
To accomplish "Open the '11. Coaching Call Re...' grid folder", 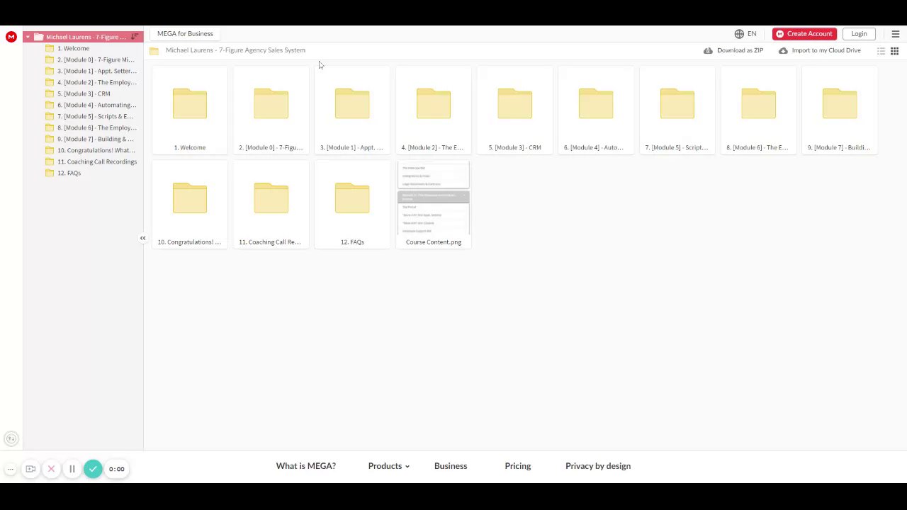I will pos(271,205).
